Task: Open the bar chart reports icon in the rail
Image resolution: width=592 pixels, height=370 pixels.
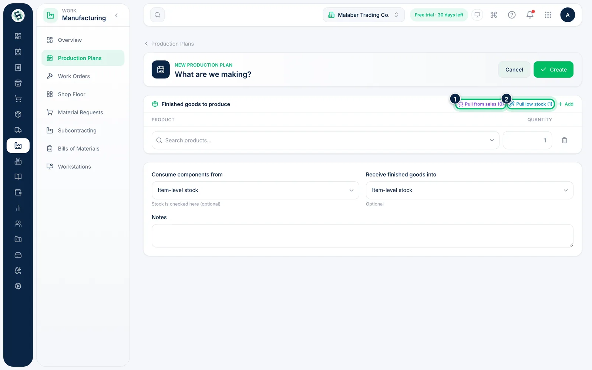Action: tap(18, 208)
